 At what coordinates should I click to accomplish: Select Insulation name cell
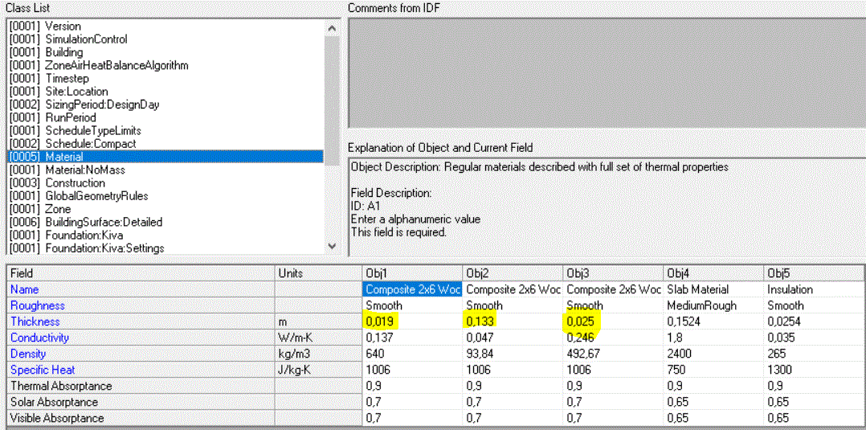815,289
